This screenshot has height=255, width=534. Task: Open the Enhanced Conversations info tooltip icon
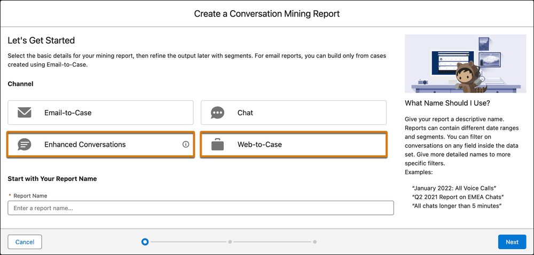[186, 144]
